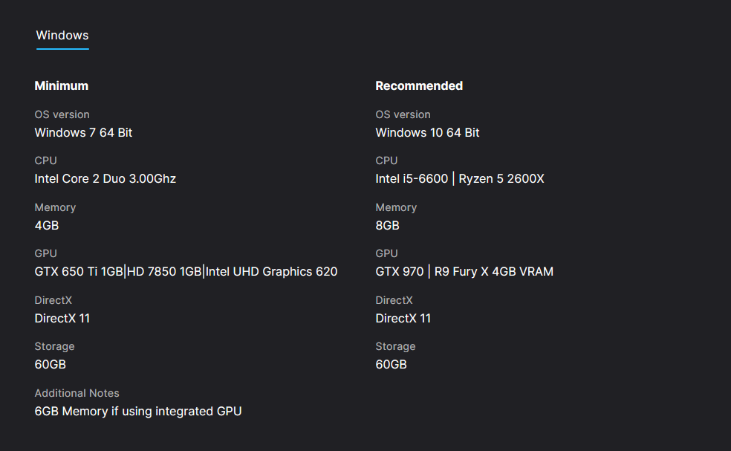Click the 60GB storage value under Recommended
This screenshot has width=731, height=451.
point(392,365)
